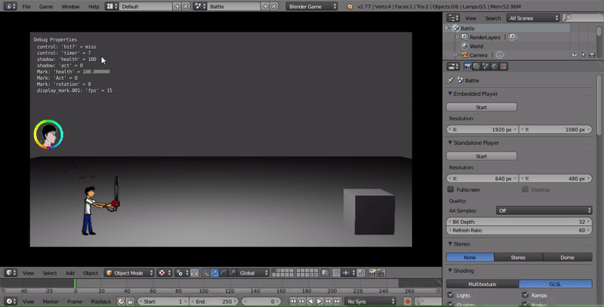Open the Window menu

70,6
